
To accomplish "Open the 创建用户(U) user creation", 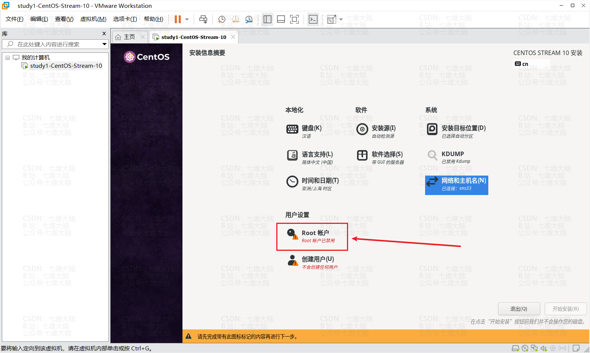I will [x=313, y=262].
